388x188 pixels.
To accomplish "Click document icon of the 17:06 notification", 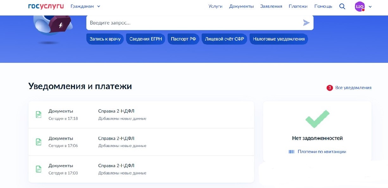I will (38, 142).
